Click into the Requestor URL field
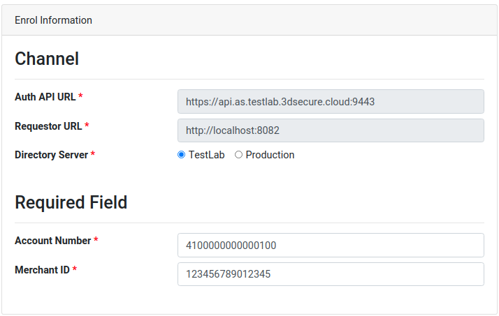The height and width of the screenshot is (316, 499). pos(331,130)
